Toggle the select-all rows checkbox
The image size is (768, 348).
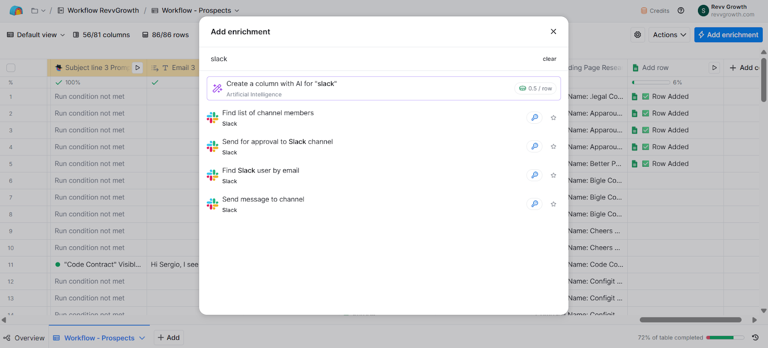tap(11, 68)
